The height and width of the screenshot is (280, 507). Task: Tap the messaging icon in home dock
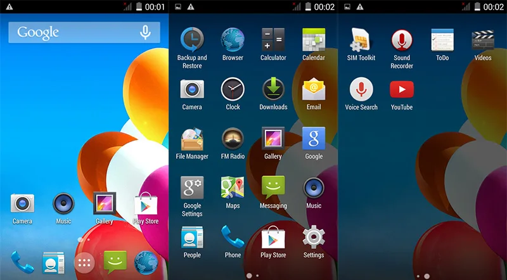pyautogui.click(x=115, y=262)
